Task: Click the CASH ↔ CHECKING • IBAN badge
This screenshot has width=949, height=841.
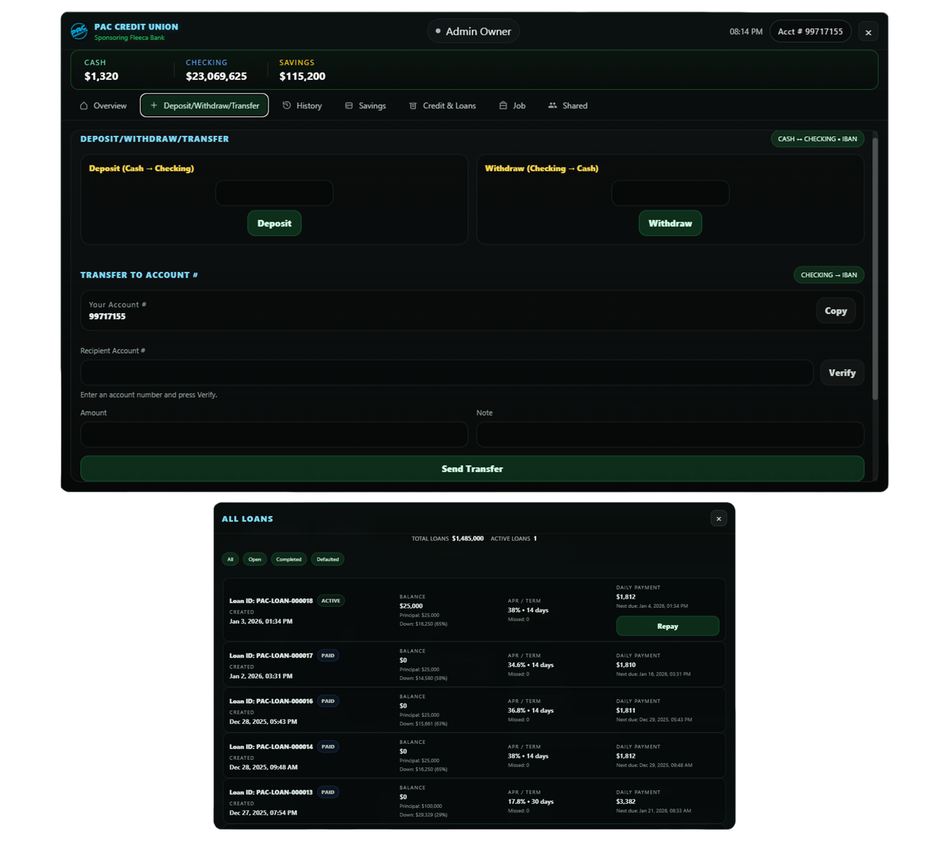Action: click(x=817, y=139)
